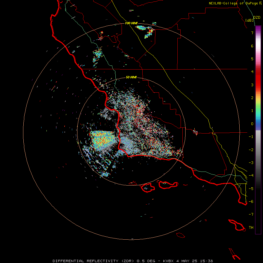
Task: Click the TH threshold label on the scale
Action: [x=251, y=228]
